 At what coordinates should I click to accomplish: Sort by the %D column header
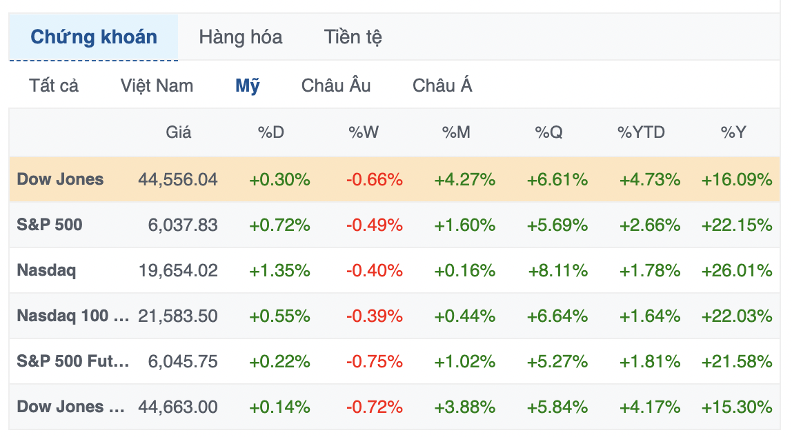tap(271, 132)
